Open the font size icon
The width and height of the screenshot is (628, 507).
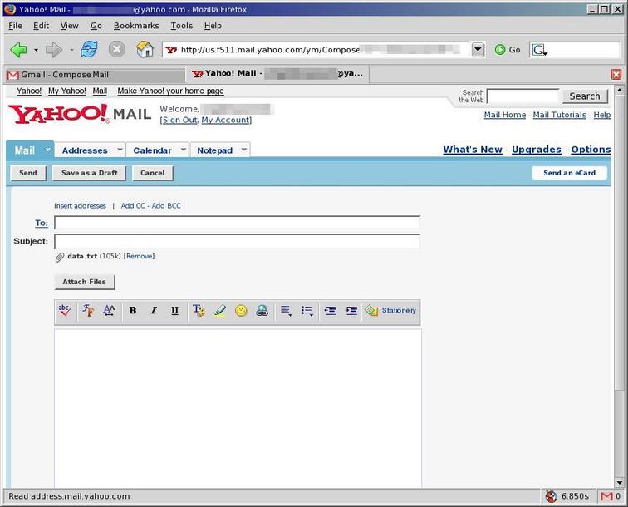109,311
